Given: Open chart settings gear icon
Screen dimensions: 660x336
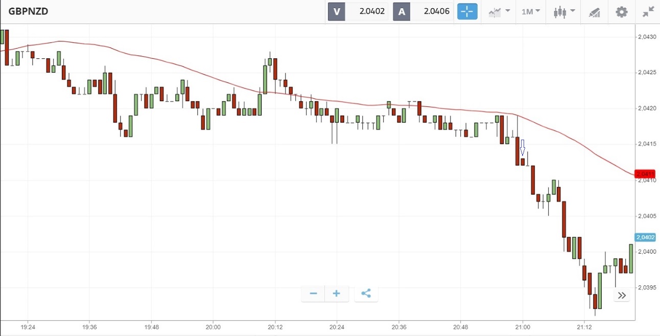Looking at the screenshot, I should pos(621,12).
